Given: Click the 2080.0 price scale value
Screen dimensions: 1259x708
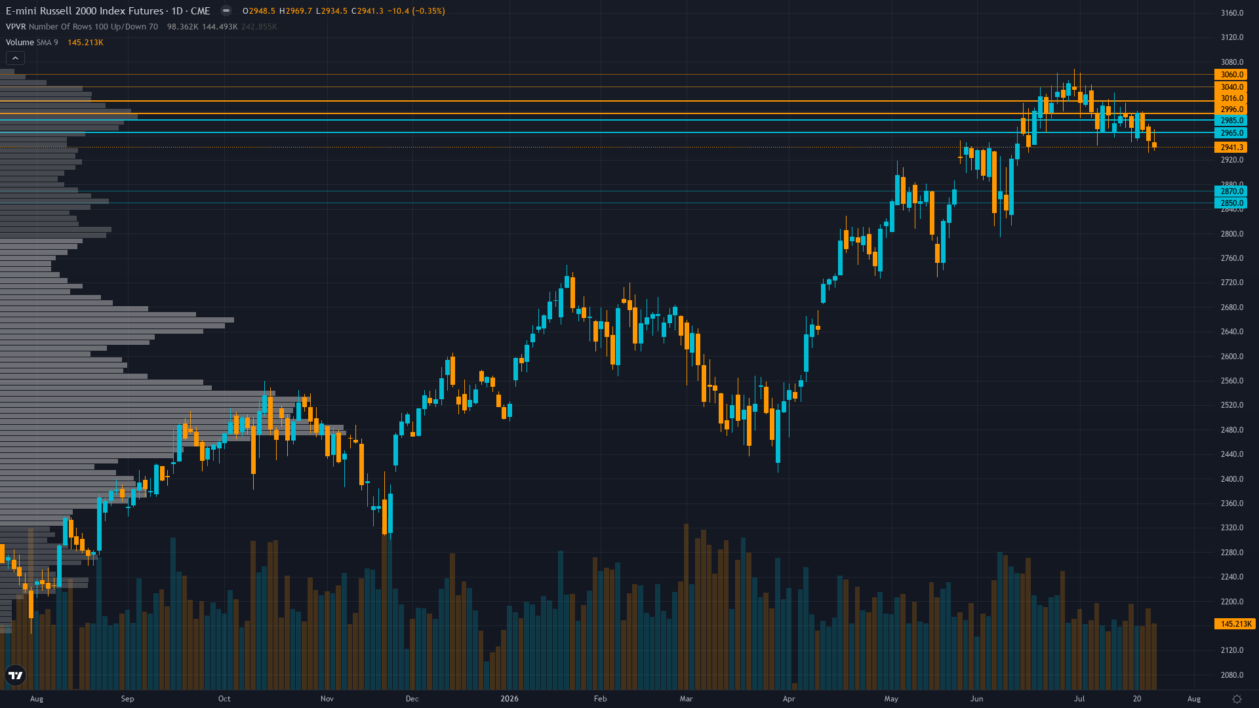Looking at the screenshot, I should pos(1232,675).
